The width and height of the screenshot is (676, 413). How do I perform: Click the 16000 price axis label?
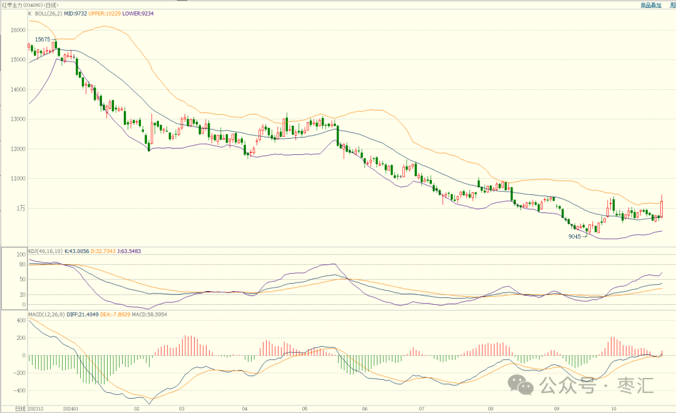(x=18, y=30)
